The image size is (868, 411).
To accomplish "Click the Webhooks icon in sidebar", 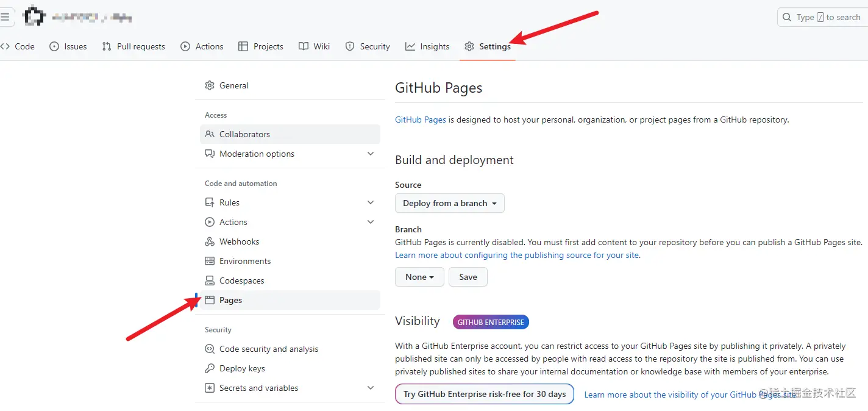I will (210, 241).
